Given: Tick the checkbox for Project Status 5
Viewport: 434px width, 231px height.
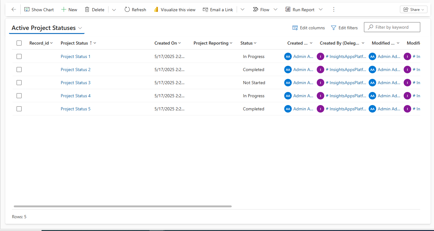Looking at the screenshot, I should [19, 108].
